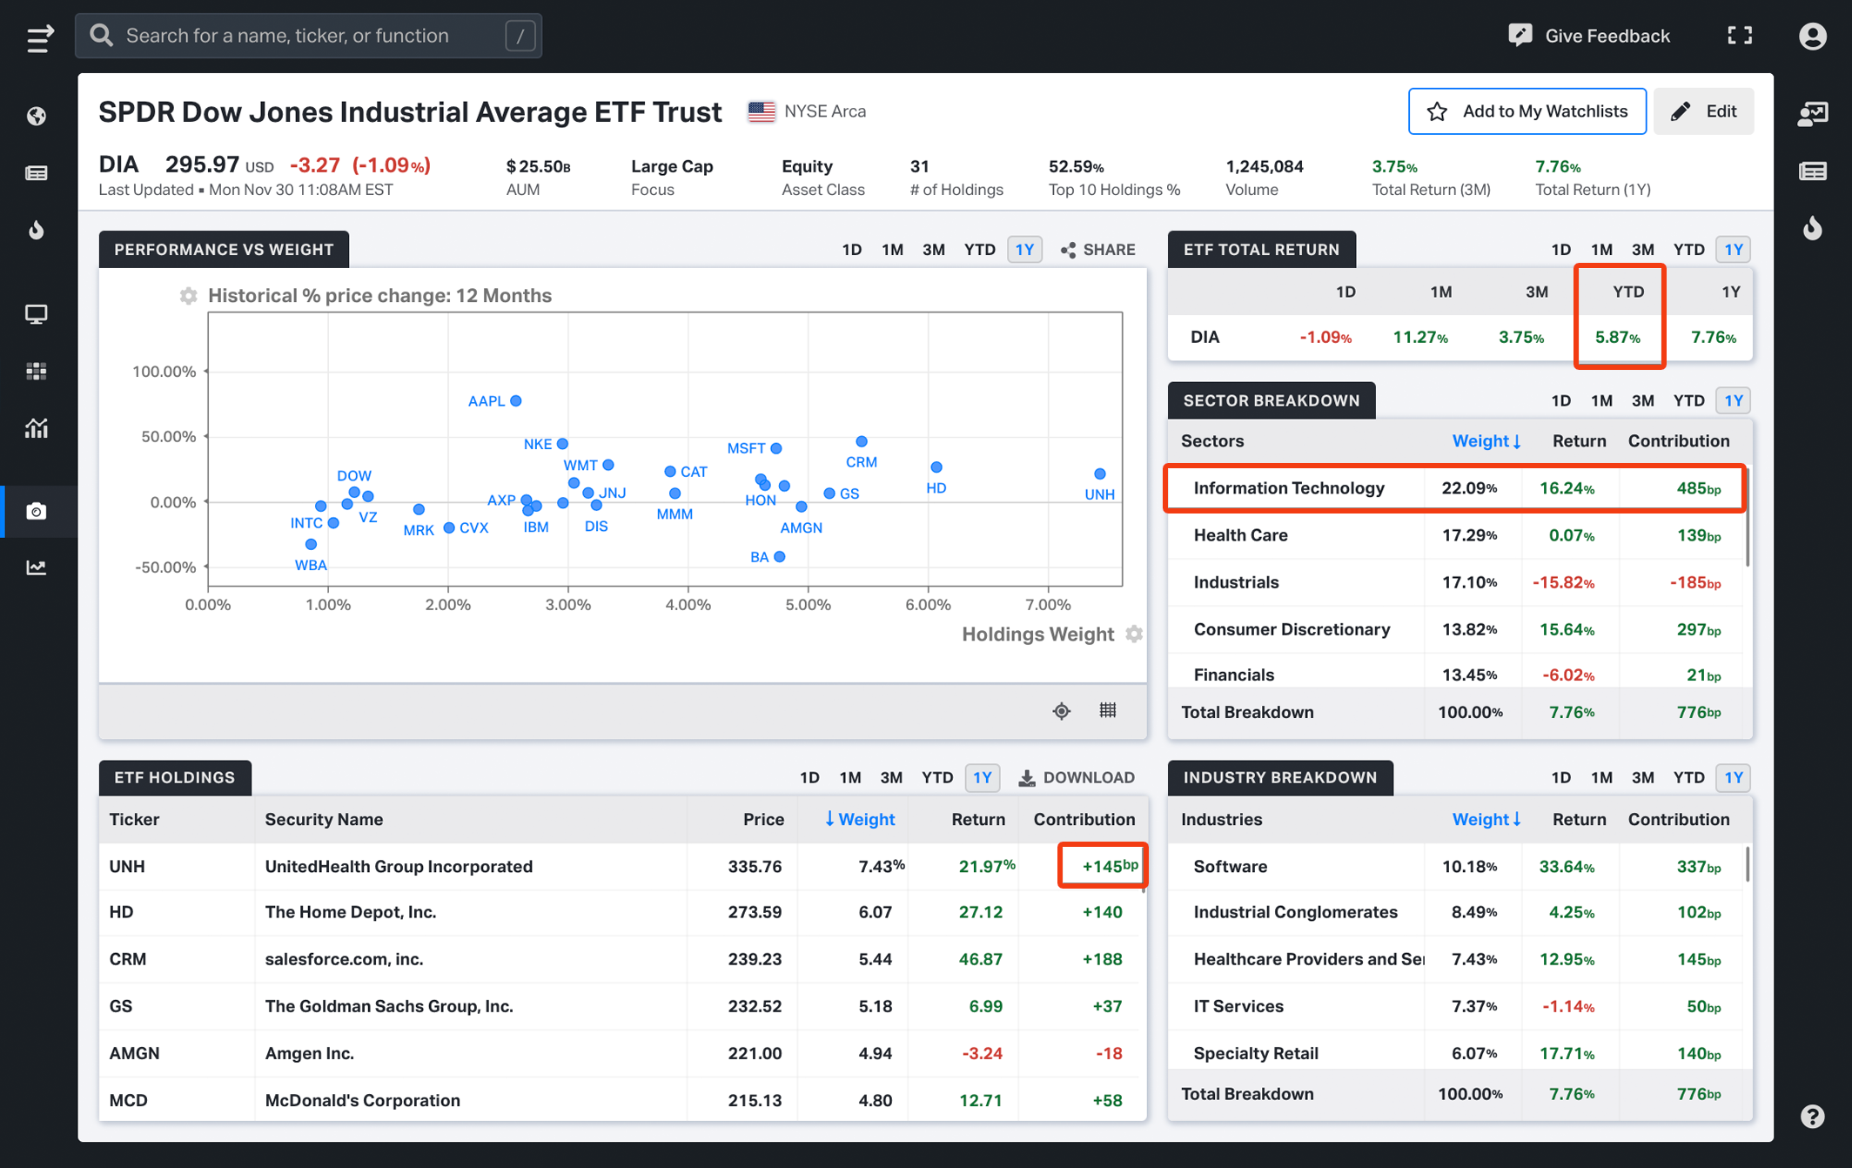Click the magnifier search icon

pos(102,36)
